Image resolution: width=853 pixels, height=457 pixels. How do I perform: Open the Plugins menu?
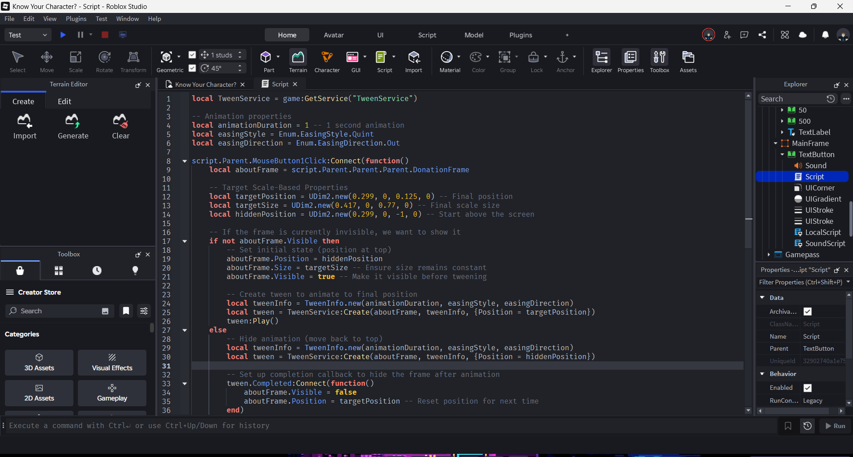(76, 19)
